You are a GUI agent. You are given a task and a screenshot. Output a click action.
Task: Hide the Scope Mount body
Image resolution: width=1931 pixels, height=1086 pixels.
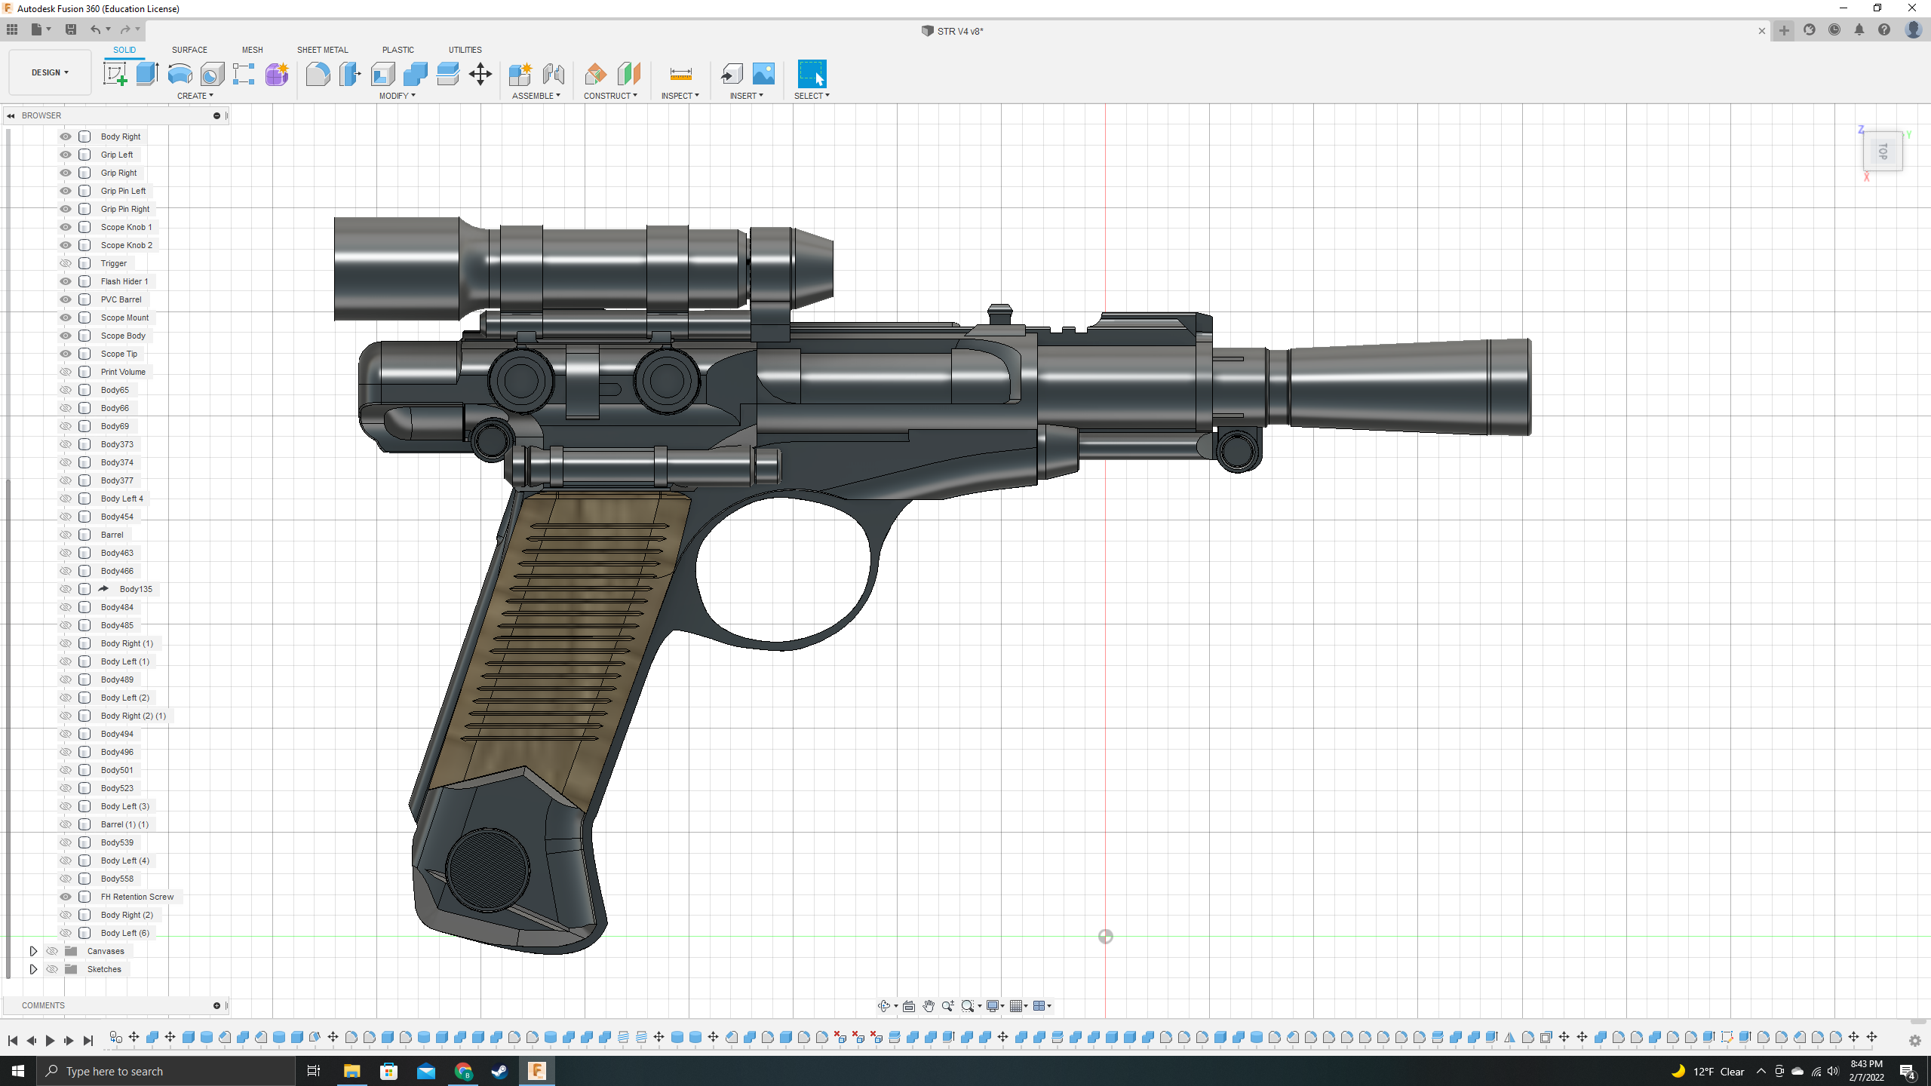tap(66, 318)
